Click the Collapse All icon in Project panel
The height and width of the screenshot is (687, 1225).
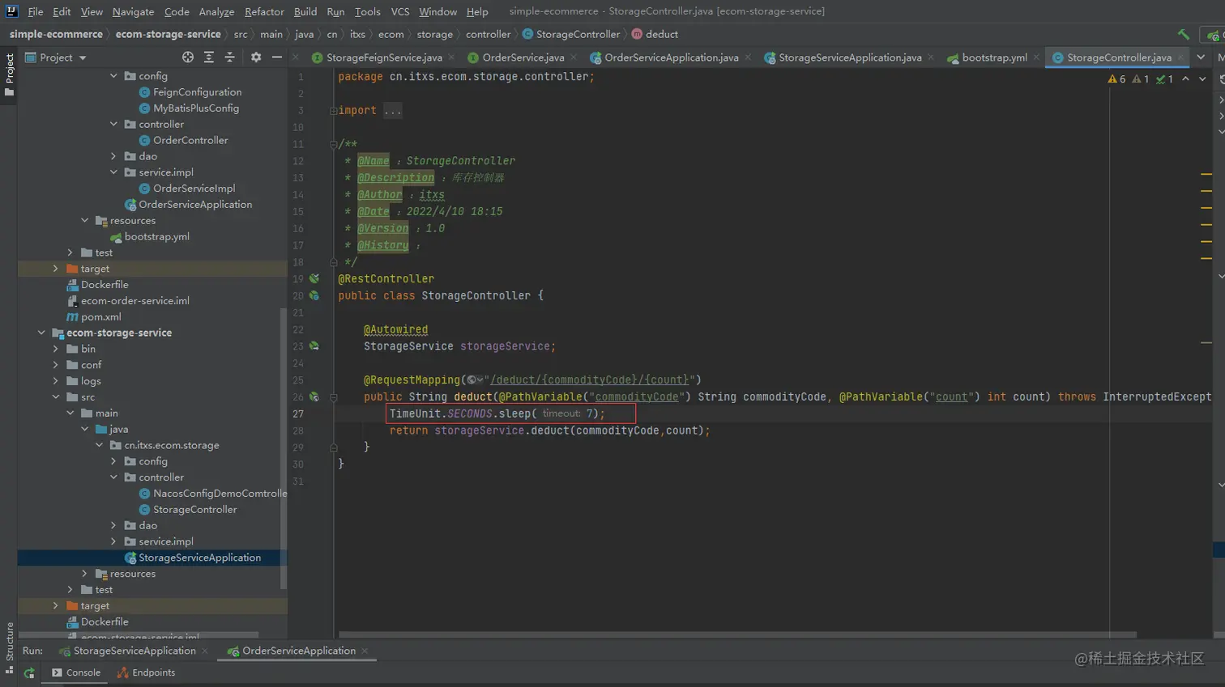[x=230, y=57]
